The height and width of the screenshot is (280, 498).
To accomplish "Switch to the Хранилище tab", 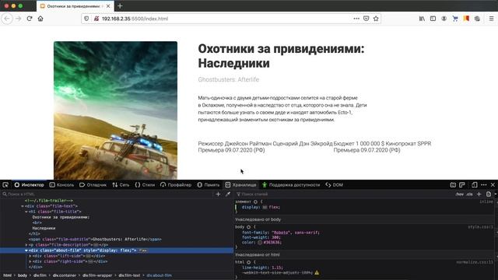I will [240, 185].
